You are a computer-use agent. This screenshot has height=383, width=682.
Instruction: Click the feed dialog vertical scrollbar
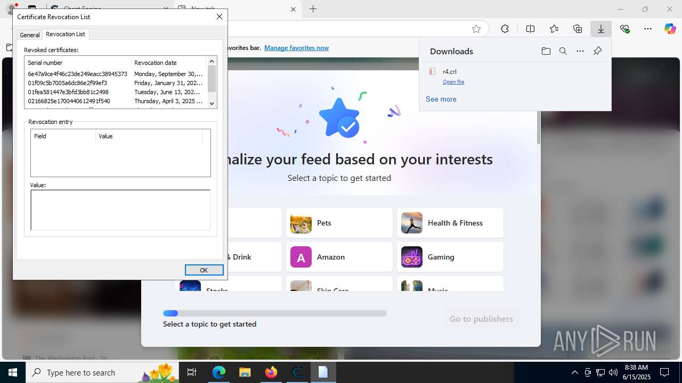539,128
